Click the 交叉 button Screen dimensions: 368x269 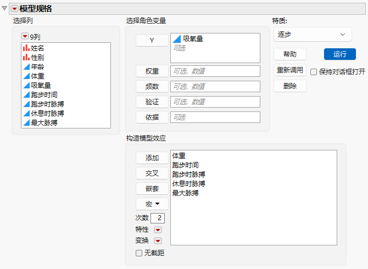152,173
